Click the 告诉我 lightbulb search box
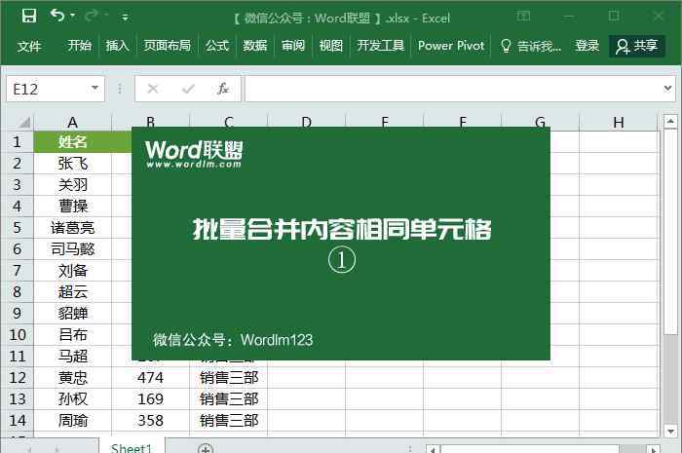682x453 pixels. (x=531, y=46)
